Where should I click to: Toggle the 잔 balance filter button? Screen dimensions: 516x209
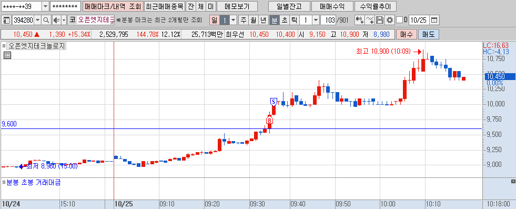(x=190, y=6)
